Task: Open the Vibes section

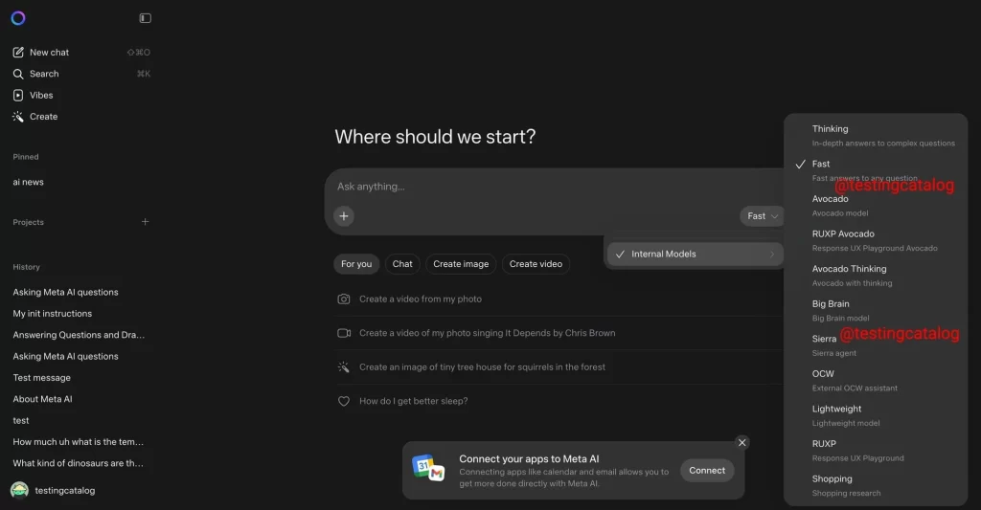Action: 40,96
